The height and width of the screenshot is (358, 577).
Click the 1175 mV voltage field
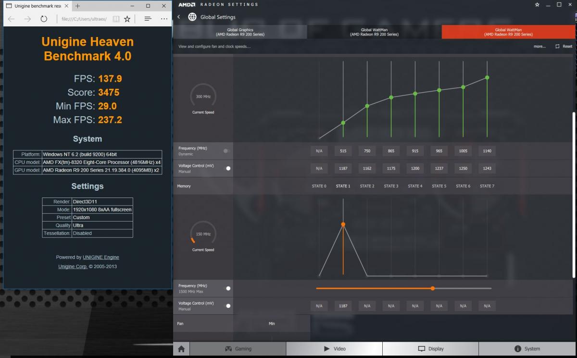[x=391, y=169]
